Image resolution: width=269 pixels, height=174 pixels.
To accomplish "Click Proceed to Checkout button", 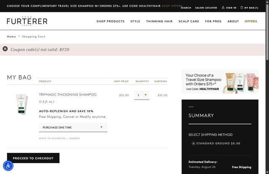I will pyautogui.click(x=33, y=158).
